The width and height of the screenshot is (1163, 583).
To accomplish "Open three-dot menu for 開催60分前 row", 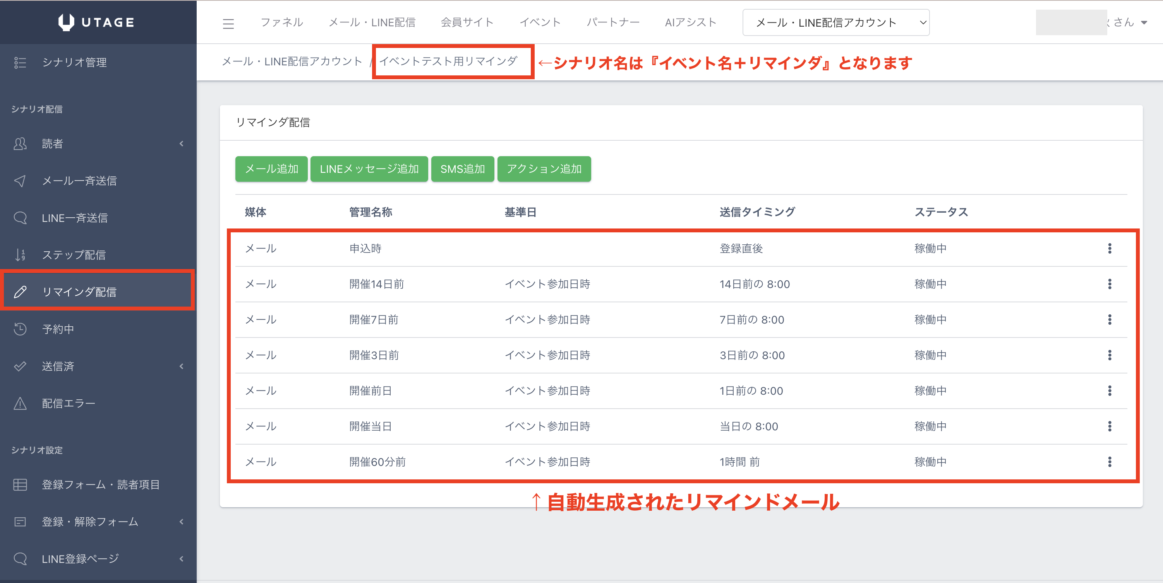I will (1109, 462).
